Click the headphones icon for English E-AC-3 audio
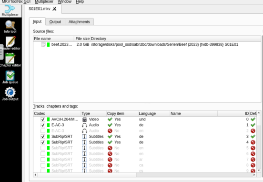Image resolution: width=263 pixels, height=182 pixels. (84, 131)
